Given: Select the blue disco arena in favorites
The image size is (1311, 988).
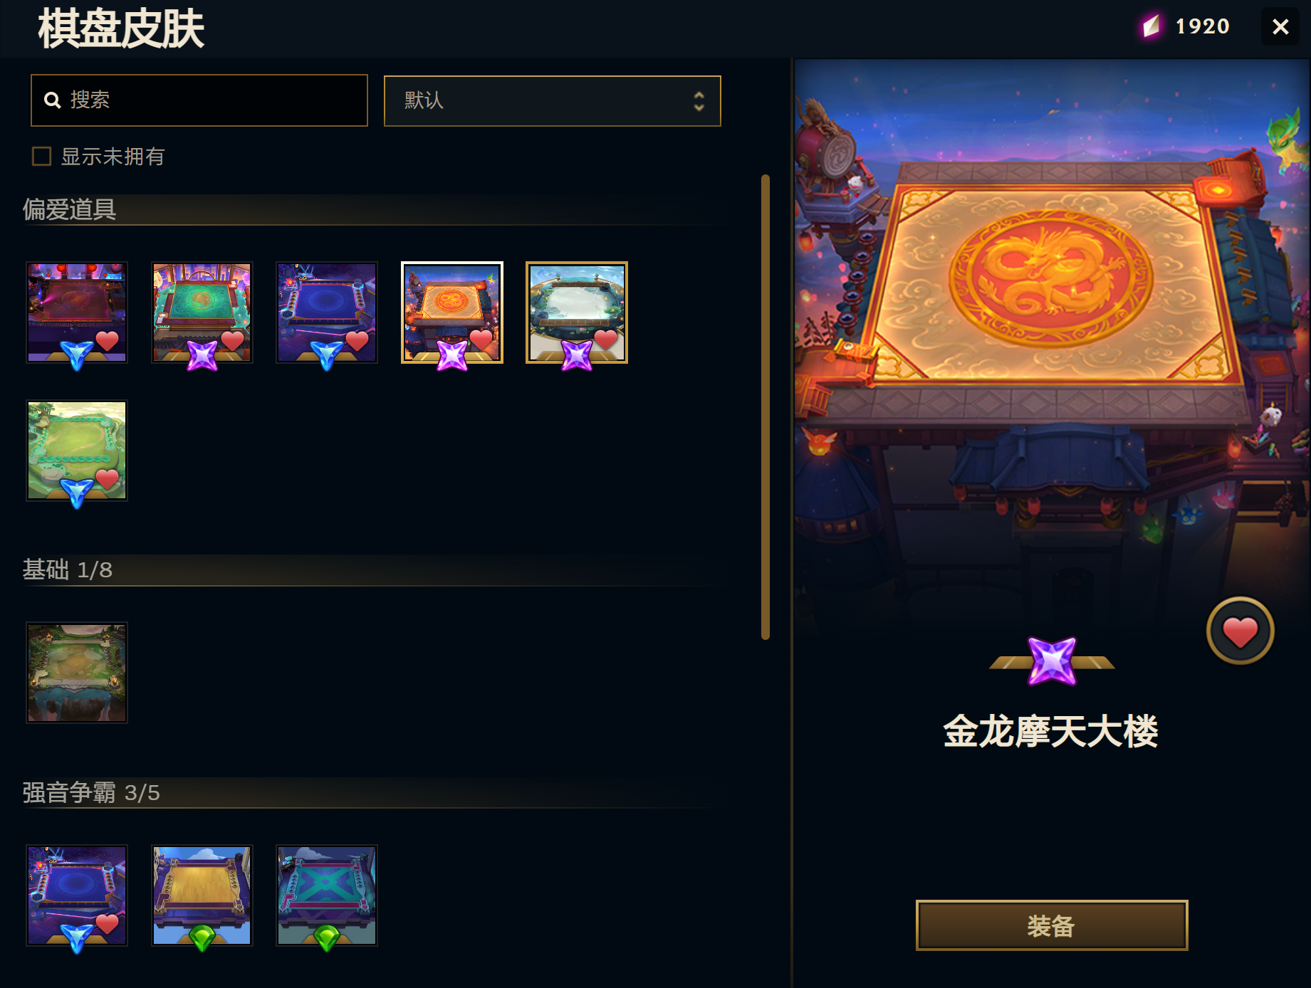Looking at the screenshot, I should tap(327, 312).
